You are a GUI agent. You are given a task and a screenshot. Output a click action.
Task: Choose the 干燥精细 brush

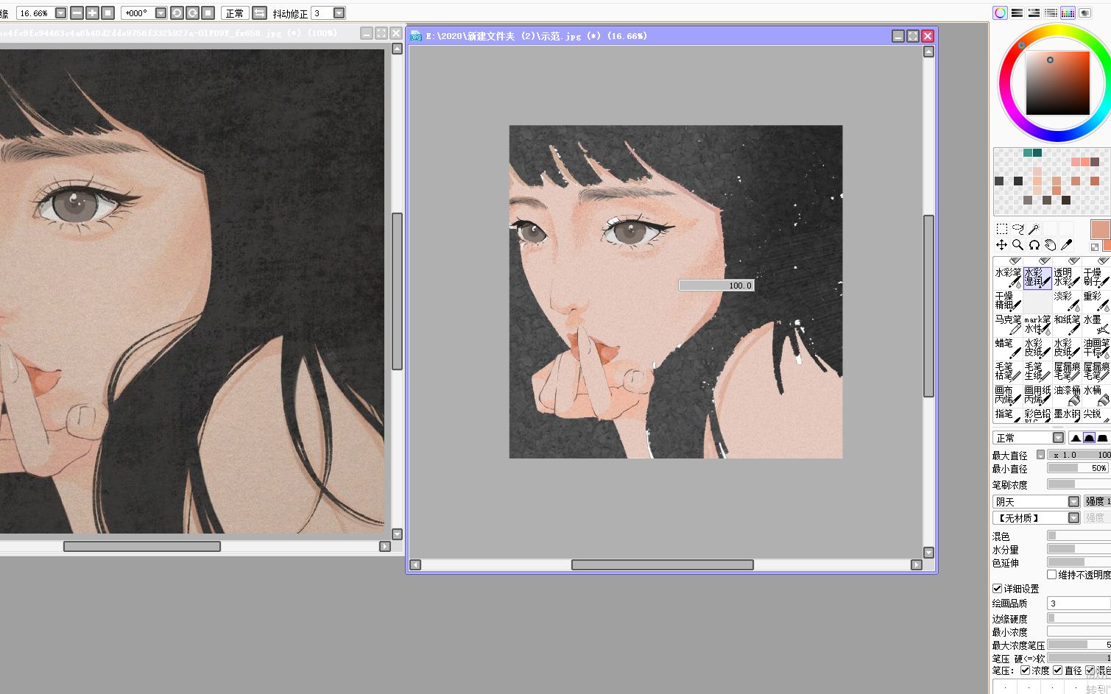(1008, 301)
